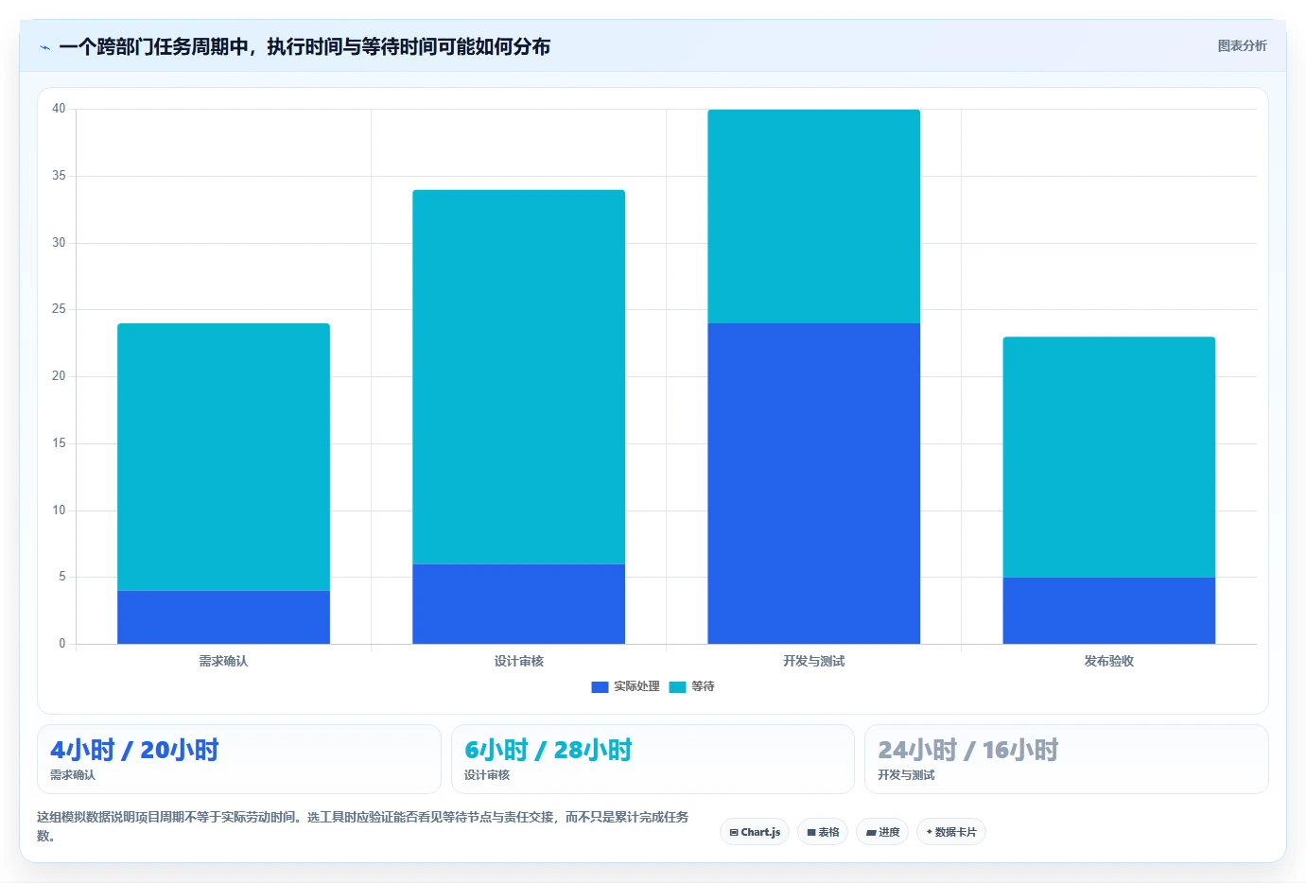The image size is (1306, 883).
Task: Click the 发布验收 dark blue bar segment
Action: [x=1108, y=611]
